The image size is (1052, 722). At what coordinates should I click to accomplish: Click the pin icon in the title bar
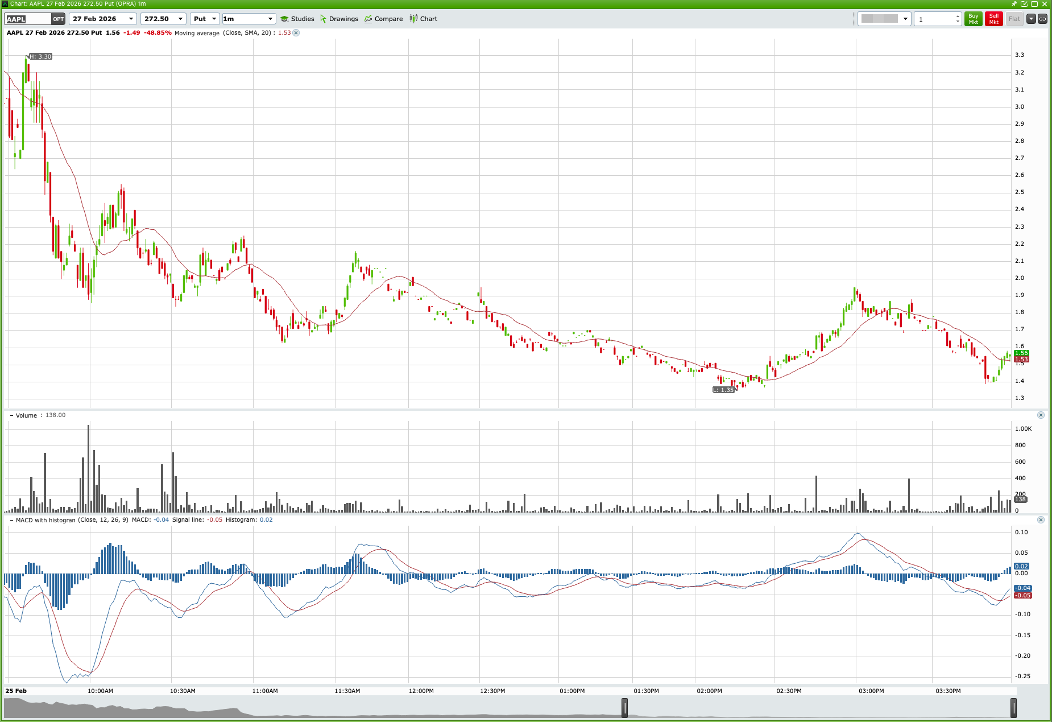pyautogui.click(x=1014, y=3)
